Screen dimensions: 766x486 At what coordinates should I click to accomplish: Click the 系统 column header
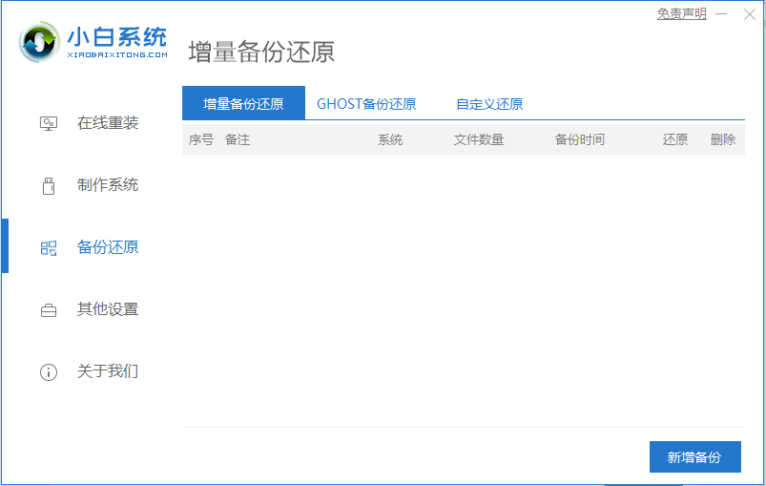(390, 139)
